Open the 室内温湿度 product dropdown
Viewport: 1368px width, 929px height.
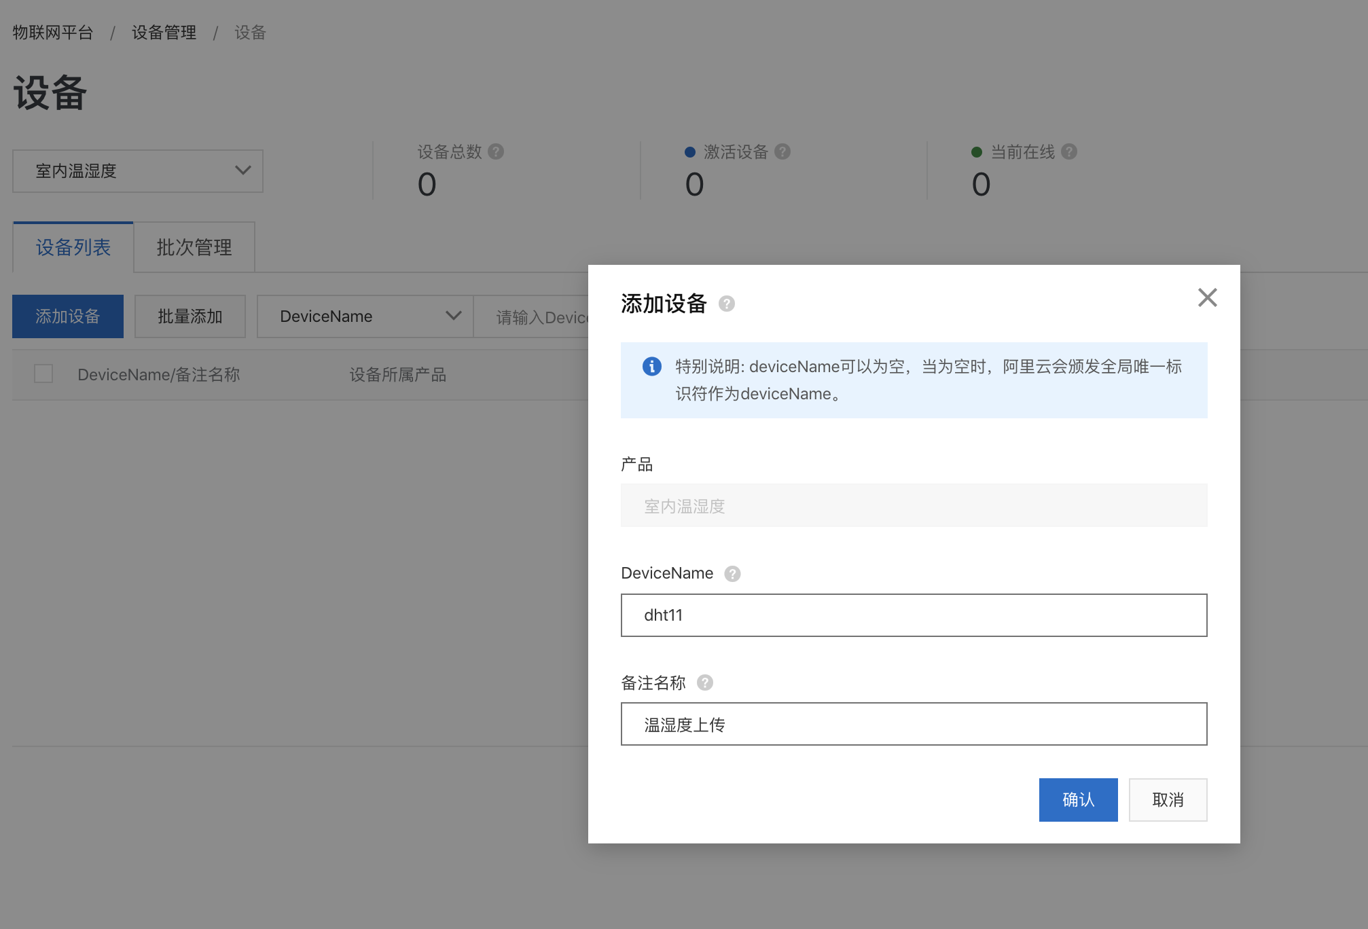pos(137,171)
